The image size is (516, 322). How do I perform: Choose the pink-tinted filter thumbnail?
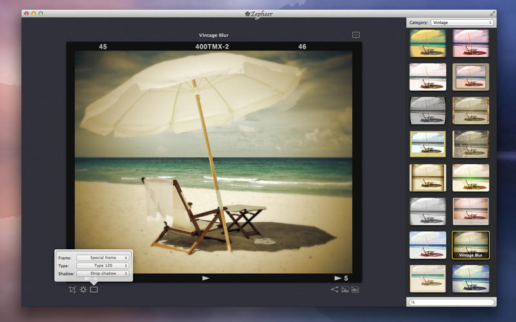pos(471,43)
